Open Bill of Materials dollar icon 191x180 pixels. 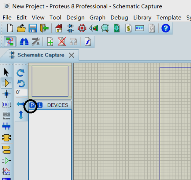click(x=128, y=28)
